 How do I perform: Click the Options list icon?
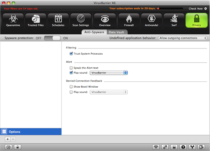(4, 131)
